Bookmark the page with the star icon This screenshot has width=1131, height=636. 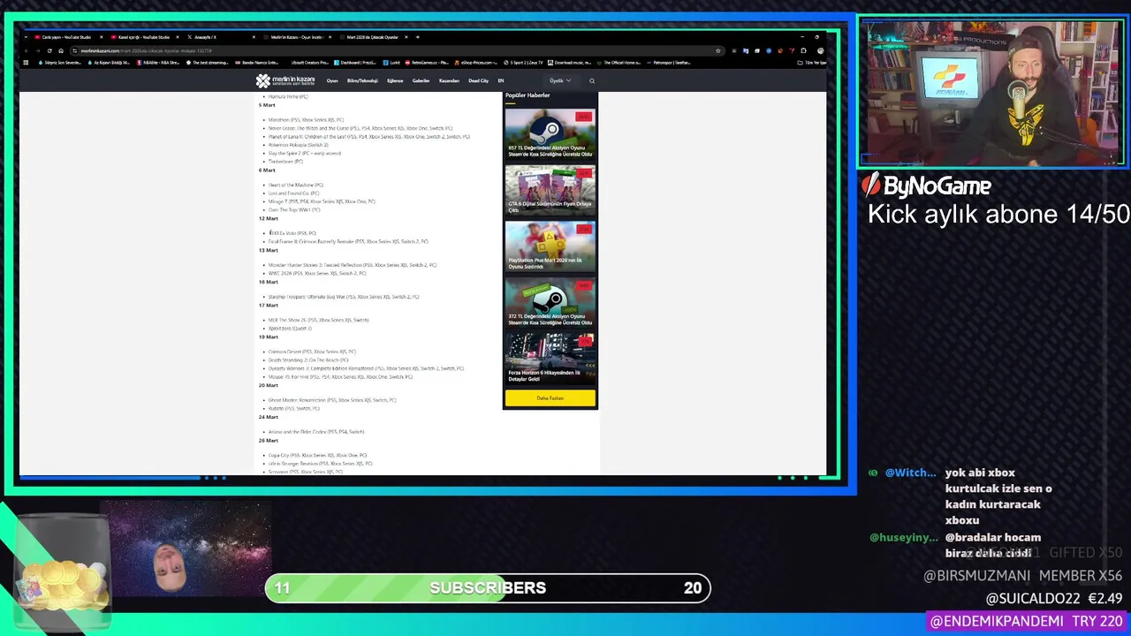(717, 50)
